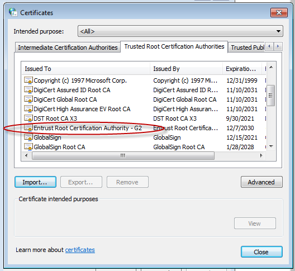The height and width of the screenshot is (271, 295).
Task: Click the certificate icon beside DigiCert Global Root CA
Action: click(28, 99)
